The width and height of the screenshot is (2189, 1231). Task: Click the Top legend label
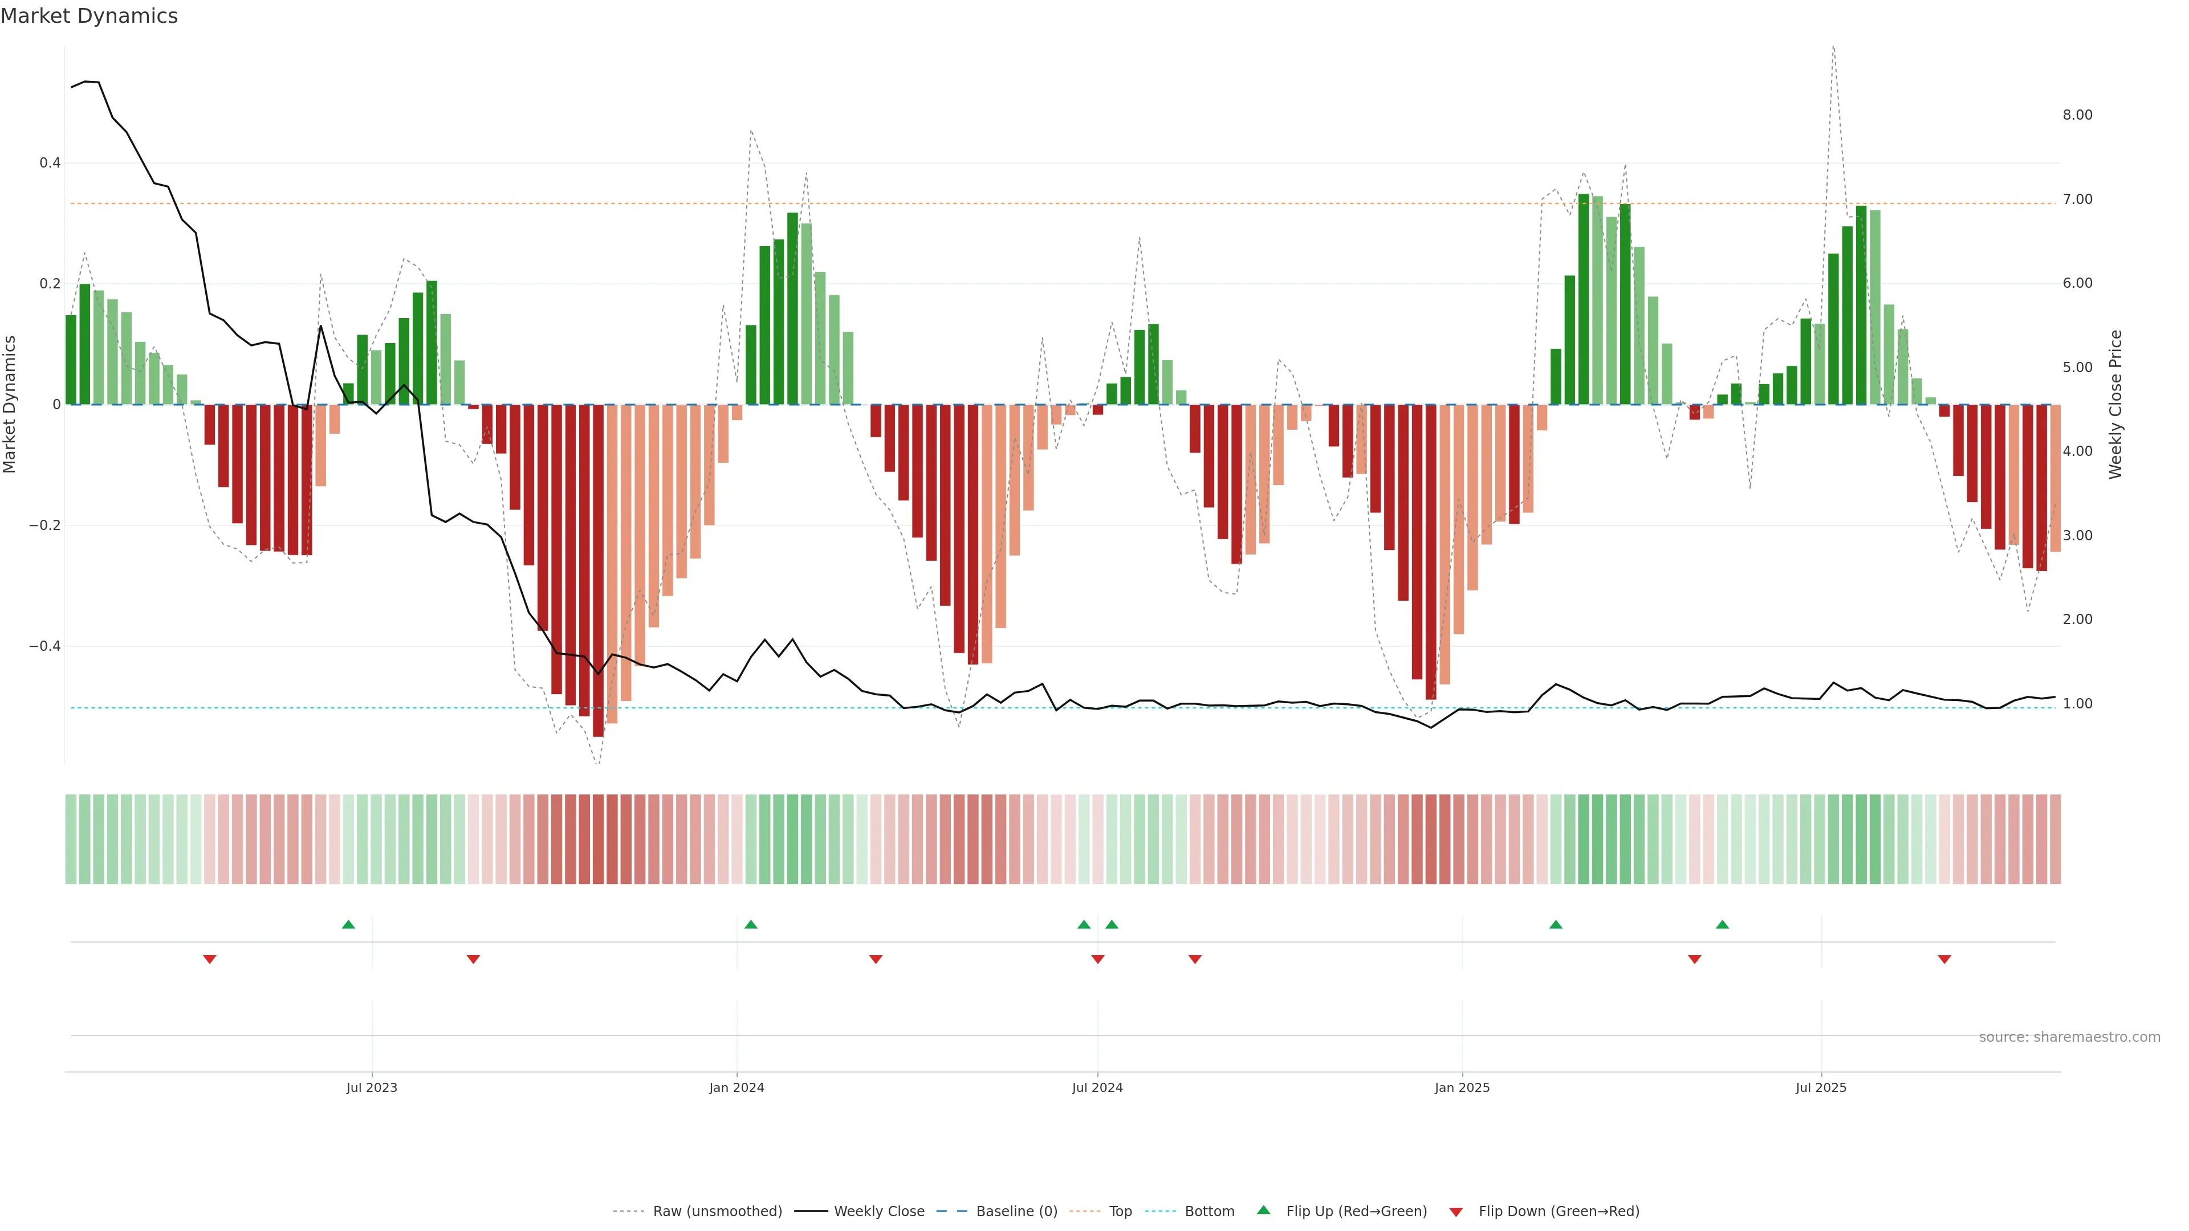[1120, 1212]
